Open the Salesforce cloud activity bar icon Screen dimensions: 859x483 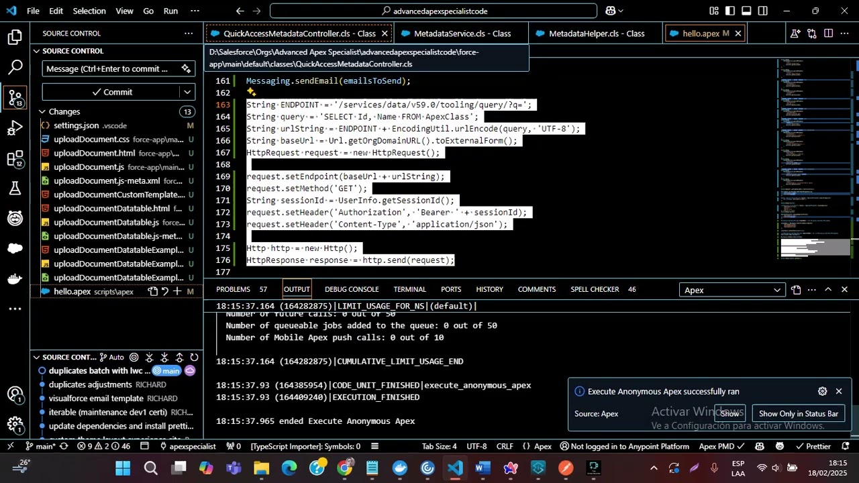[x=15, y=248]
